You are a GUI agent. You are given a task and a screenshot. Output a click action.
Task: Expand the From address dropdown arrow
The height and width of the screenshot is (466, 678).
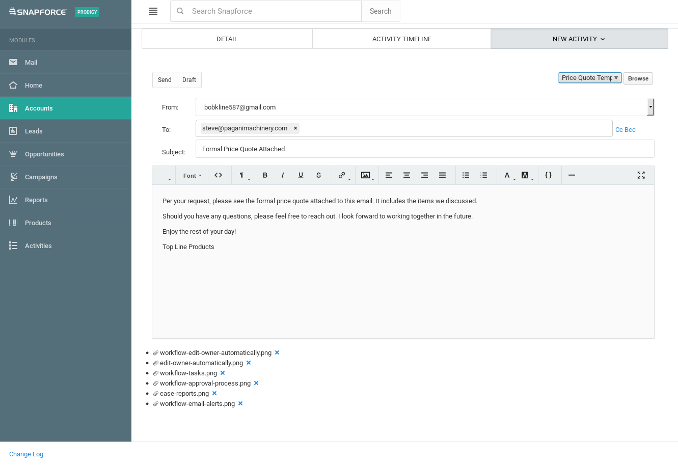pyautogui.click(x=650, y=107)
